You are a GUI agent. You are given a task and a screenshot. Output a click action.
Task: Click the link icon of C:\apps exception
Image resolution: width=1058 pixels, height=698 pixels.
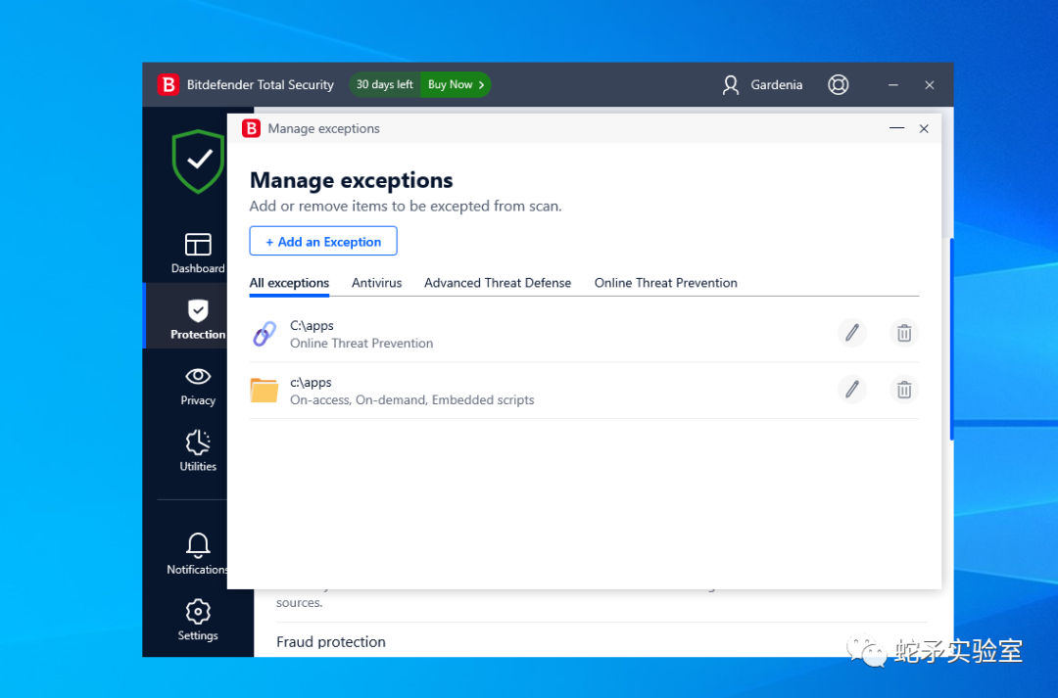click(x=264, y=334)
